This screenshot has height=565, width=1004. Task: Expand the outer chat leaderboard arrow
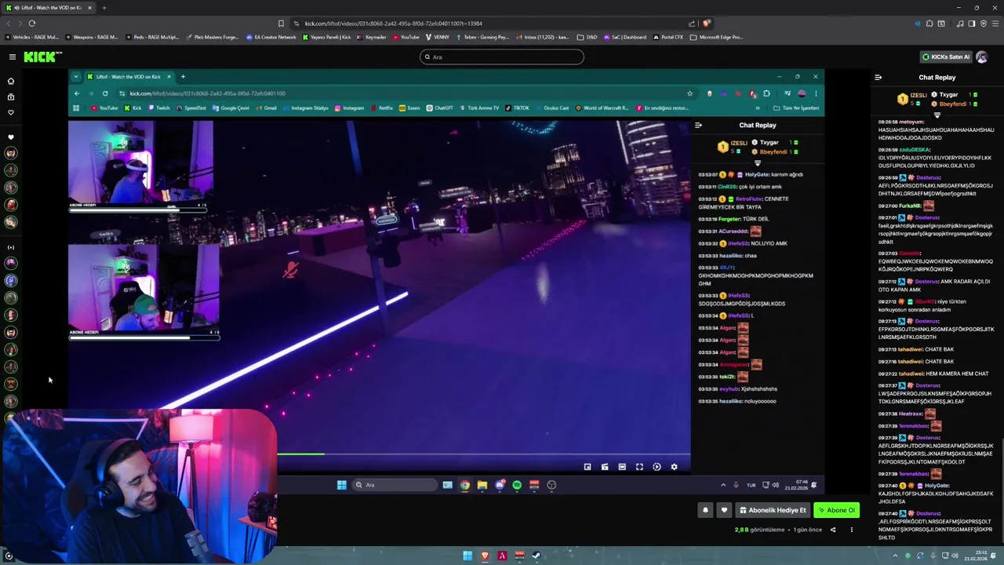[x=937, y=115]
